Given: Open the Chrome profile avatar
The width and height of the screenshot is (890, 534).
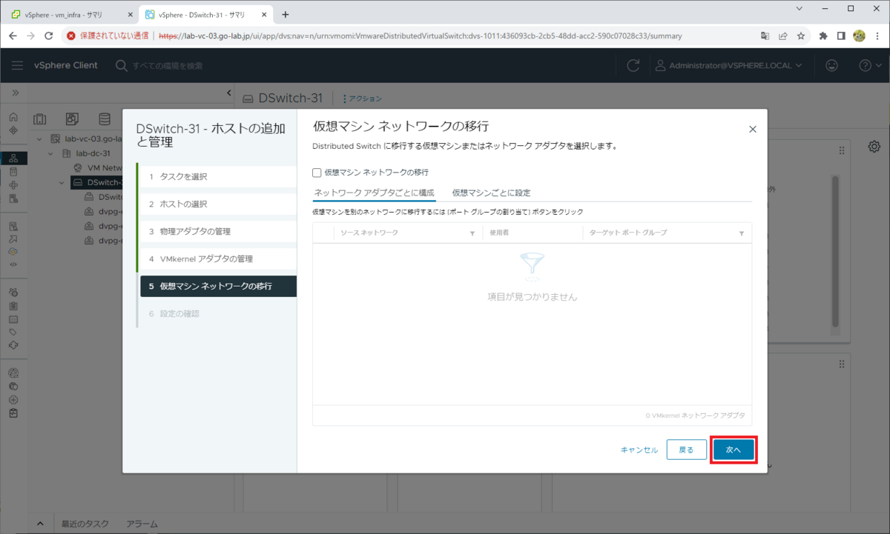Looking at the screenshot, I should click(859, 36).
